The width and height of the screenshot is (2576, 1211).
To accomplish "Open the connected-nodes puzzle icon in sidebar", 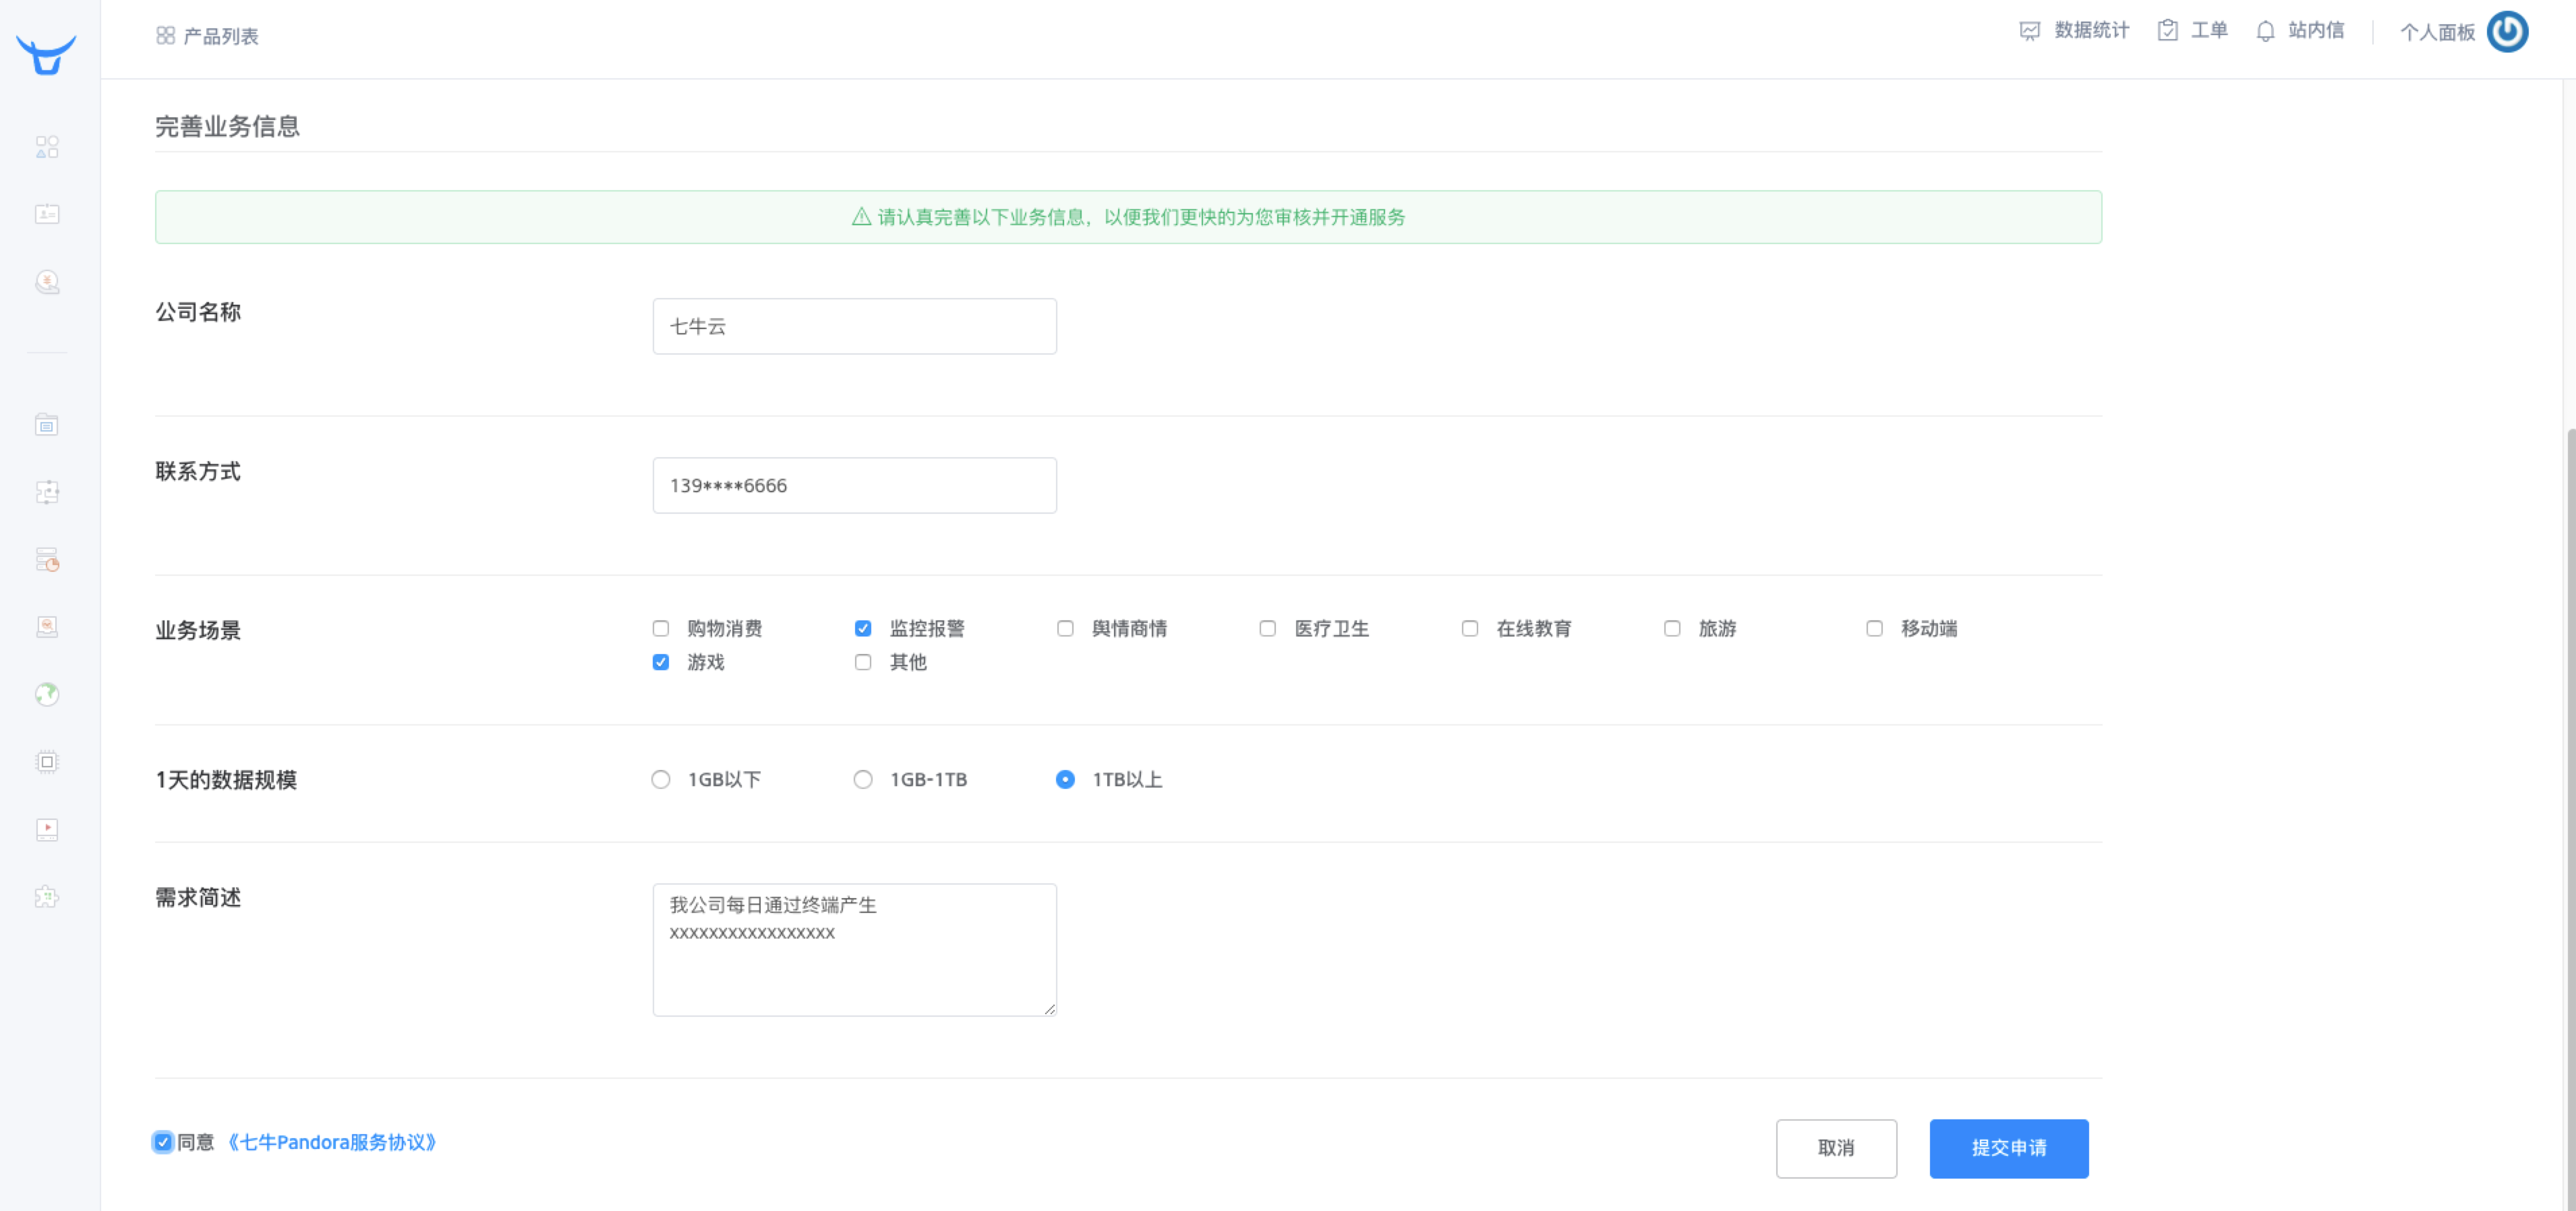I will click(47, 491).
